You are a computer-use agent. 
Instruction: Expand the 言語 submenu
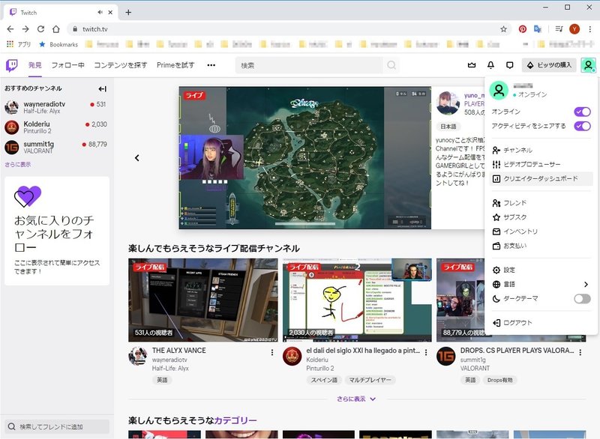pos(541,284)
